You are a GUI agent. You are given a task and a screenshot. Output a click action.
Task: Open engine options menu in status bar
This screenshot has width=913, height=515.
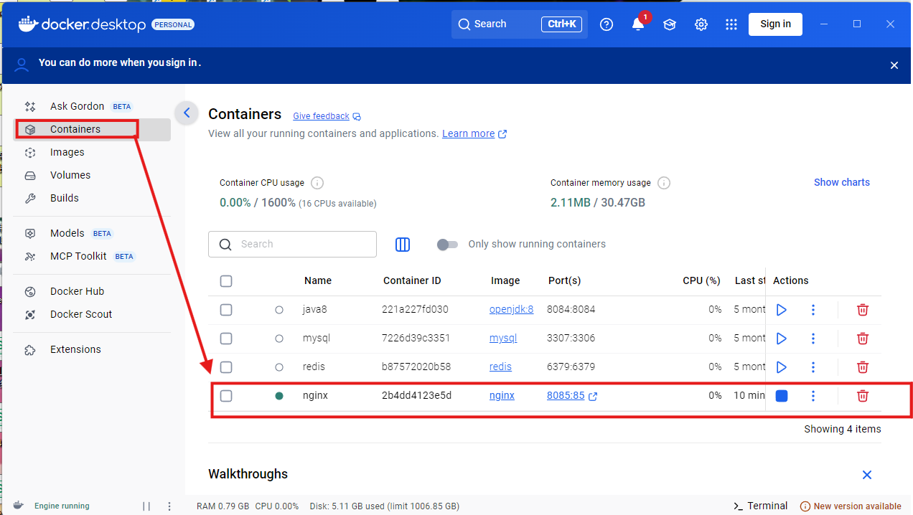(169, 506)
